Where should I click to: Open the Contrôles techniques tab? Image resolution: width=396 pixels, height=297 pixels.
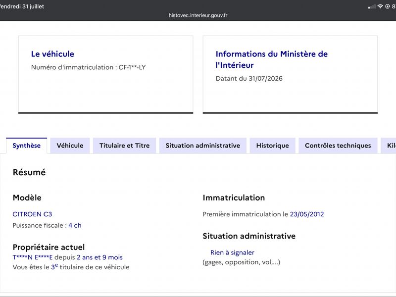click(x=338, y=146)
